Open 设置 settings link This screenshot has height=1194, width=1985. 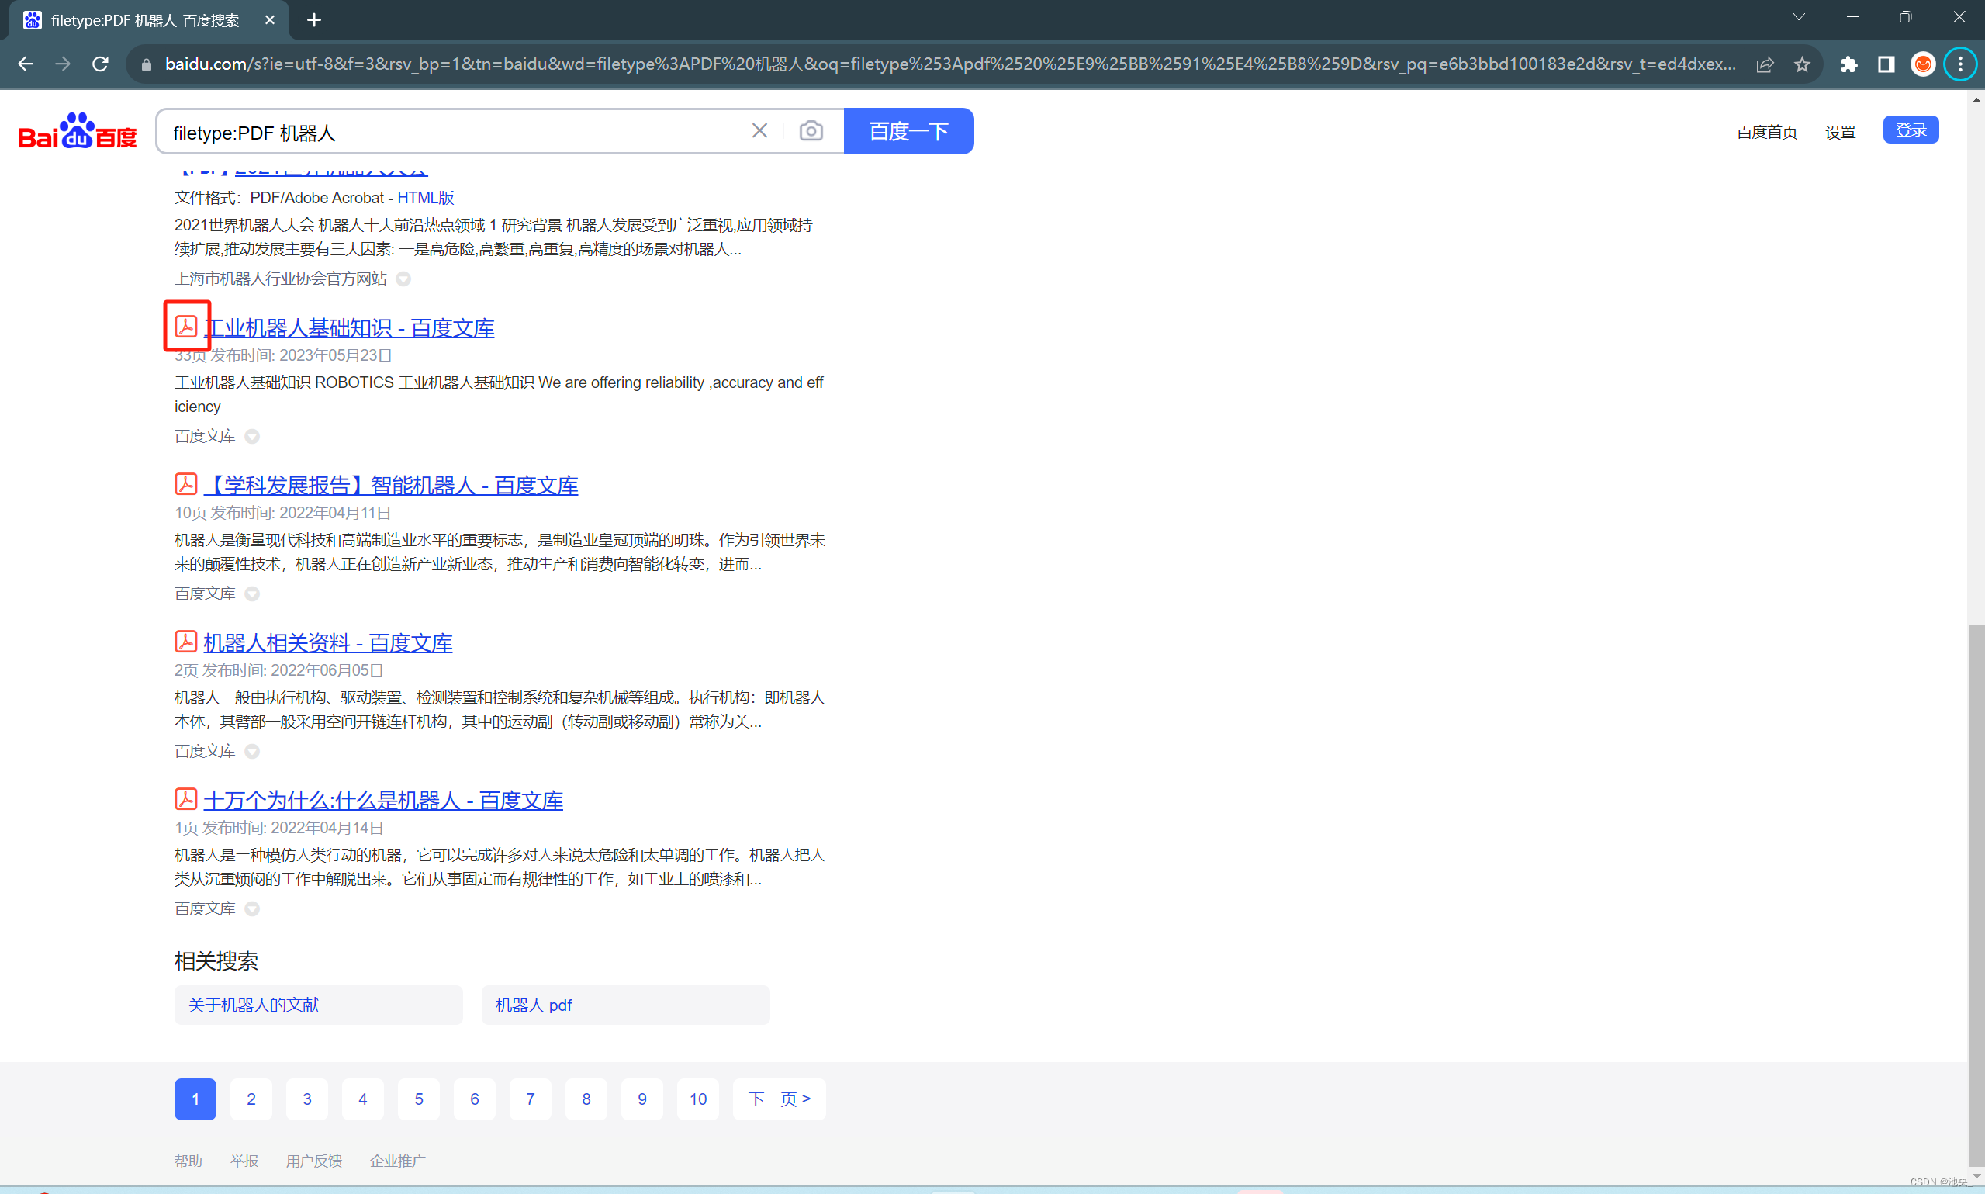(x=1840, y=132)
